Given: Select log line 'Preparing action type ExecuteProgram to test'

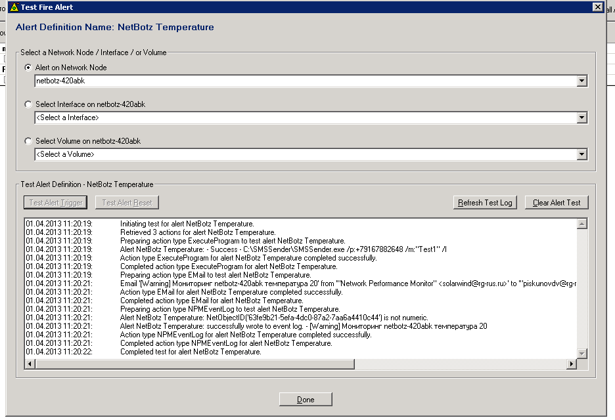Looking at the screenshot, I should pyautogui.click(x=233, y=241).
